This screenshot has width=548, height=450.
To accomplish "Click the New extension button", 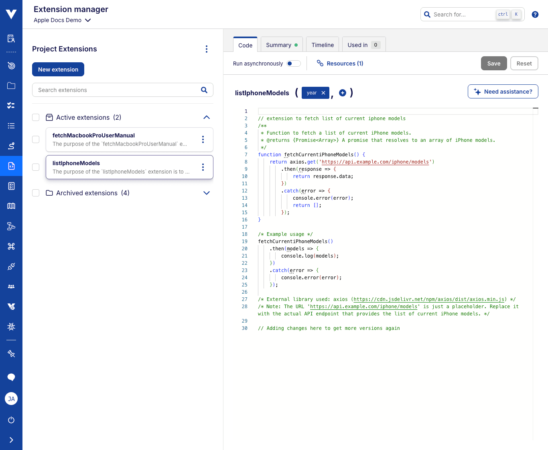I will [58, 69].
